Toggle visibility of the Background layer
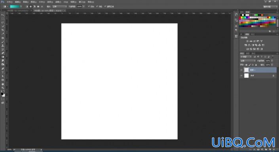 coord(241,76)
